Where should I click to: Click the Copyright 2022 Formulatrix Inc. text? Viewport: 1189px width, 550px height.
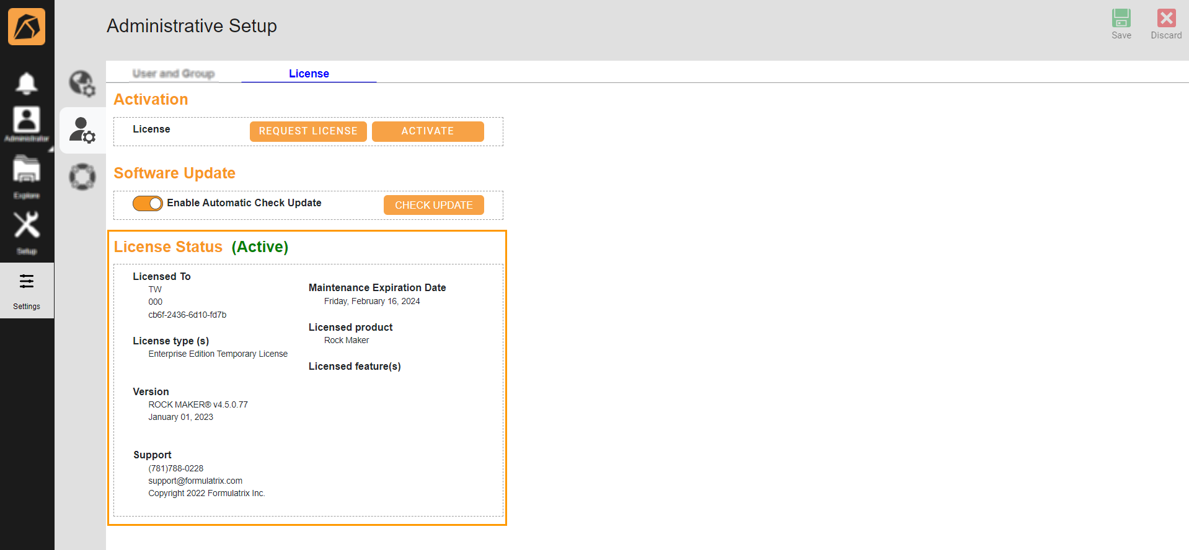[206, 493]
